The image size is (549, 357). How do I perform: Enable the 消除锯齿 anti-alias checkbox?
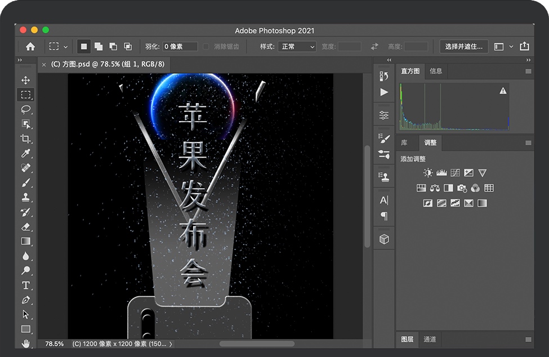206,47
